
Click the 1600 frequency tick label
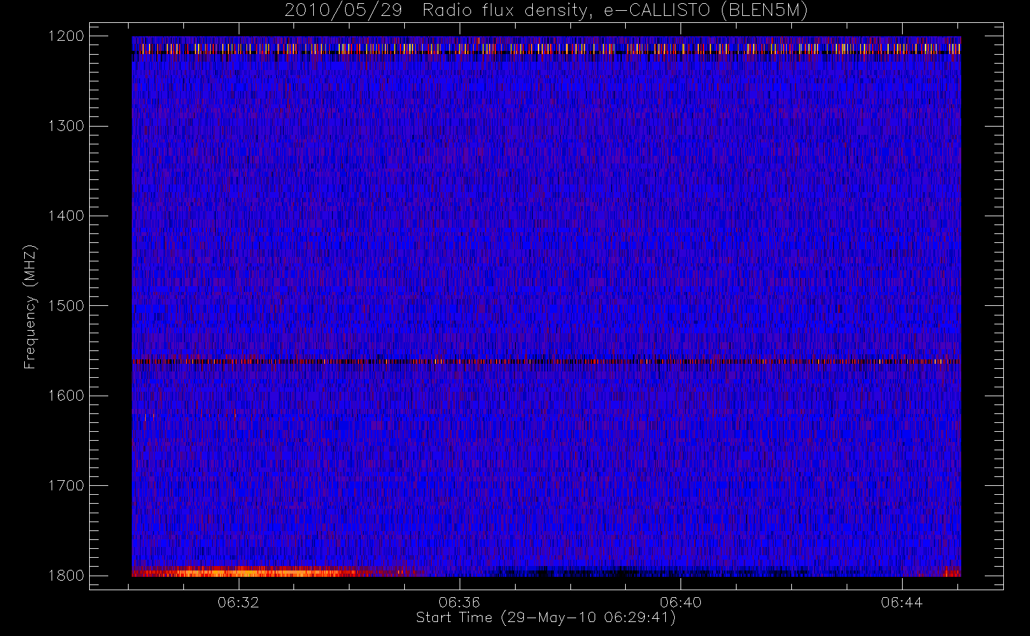point(66,396)
